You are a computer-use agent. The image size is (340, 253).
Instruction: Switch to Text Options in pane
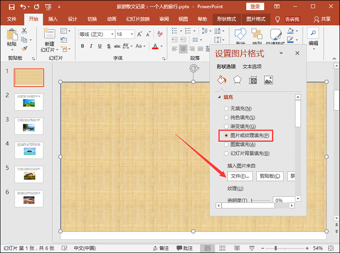point(252,67)
